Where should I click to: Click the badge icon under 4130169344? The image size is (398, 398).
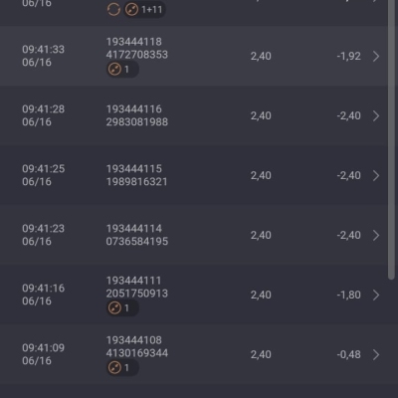pos(114,368)
